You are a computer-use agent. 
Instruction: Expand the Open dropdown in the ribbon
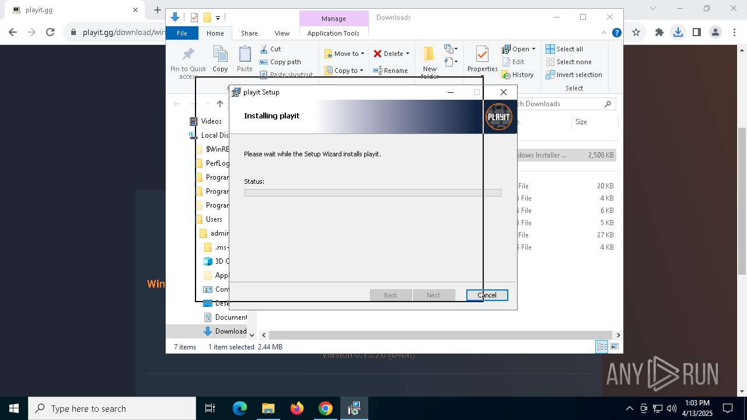click(x=533, y=49)
